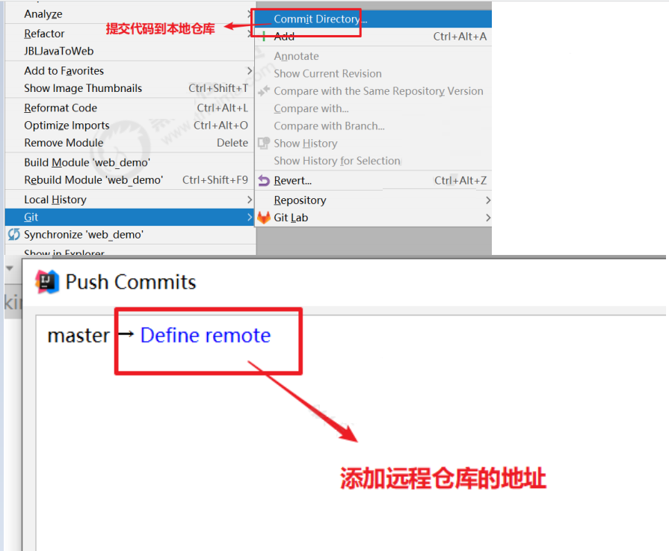
Task: Click the Define remote link
Action: click(206, 335)
